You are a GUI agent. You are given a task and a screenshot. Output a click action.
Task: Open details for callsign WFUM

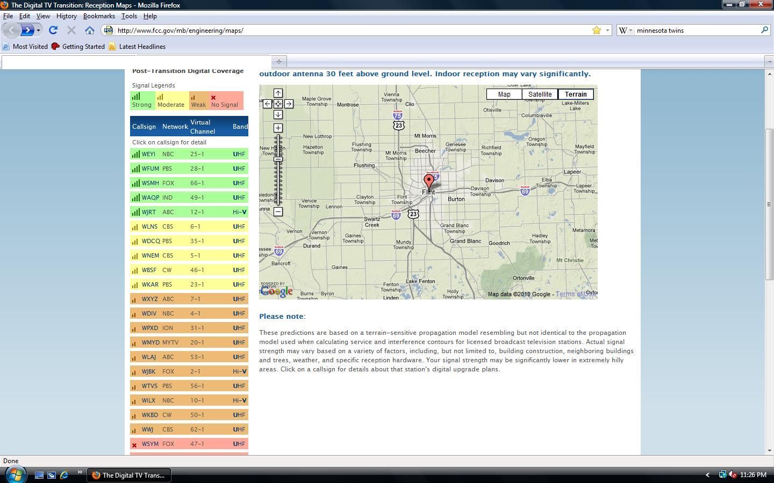150,169
